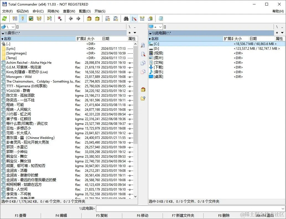Open the 帮助(H) menu
The width and height of the screenshot is (286, 219).
pos(278,11)
